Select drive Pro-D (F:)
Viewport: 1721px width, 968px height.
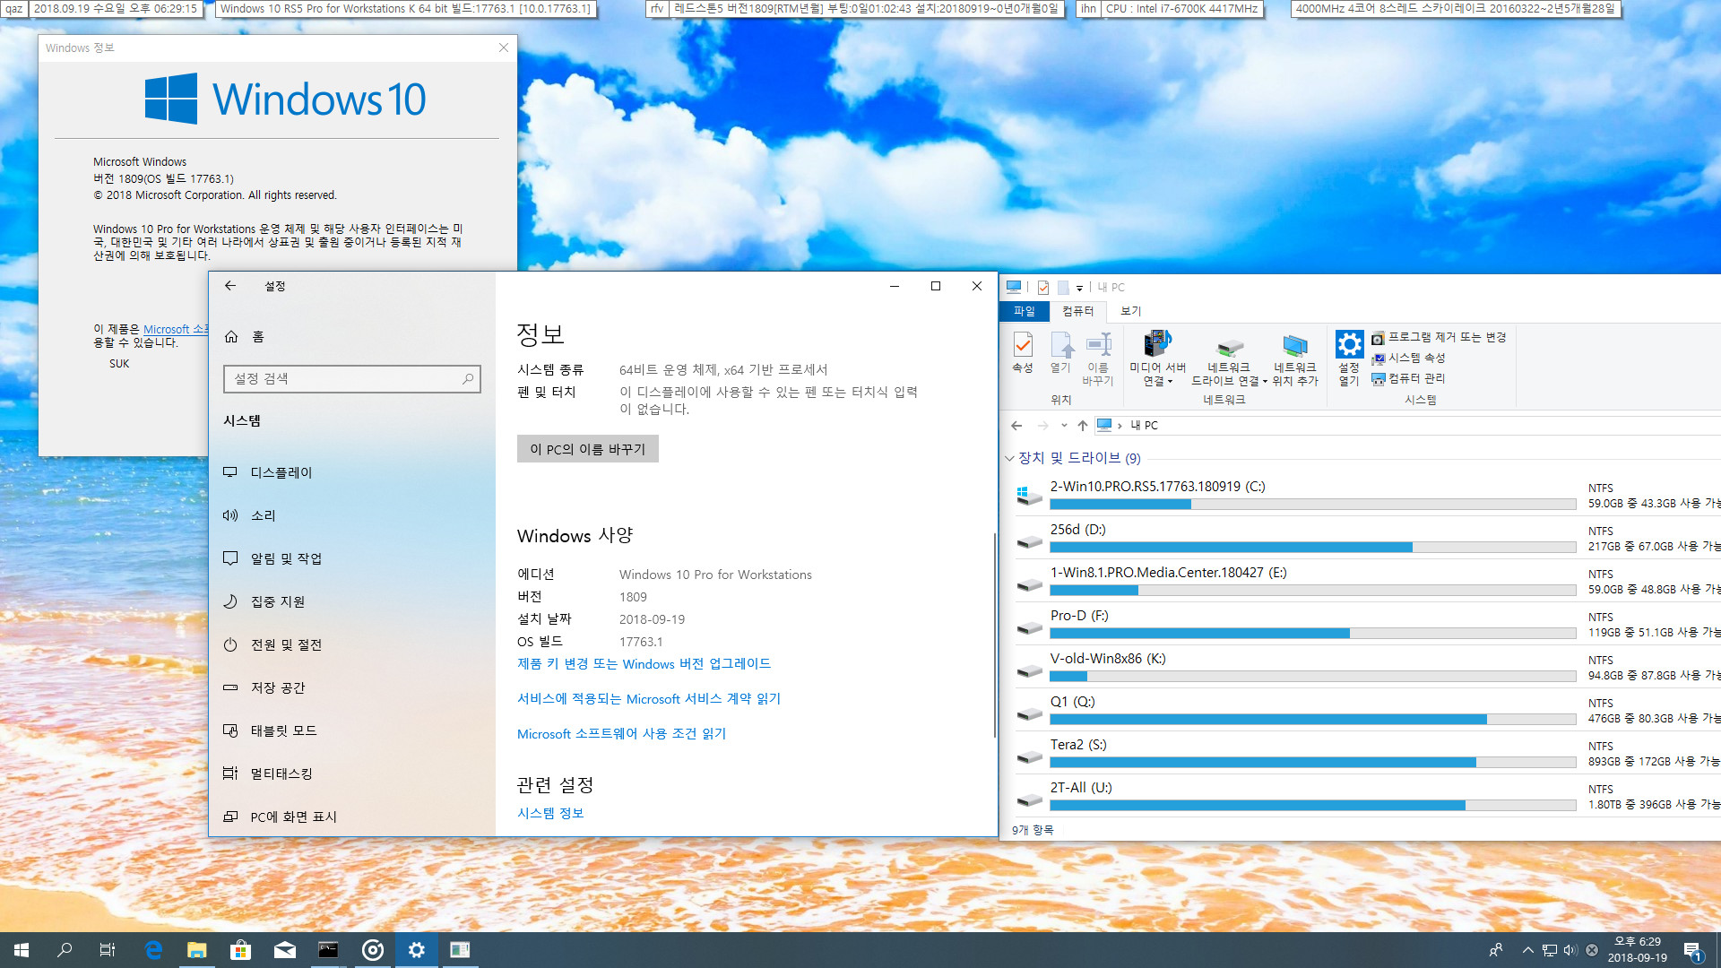coord(1367,624)
